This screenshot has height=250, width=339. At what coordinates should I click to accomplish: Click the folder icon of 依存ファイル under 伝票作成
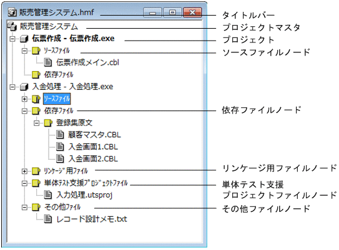[36, 75]
